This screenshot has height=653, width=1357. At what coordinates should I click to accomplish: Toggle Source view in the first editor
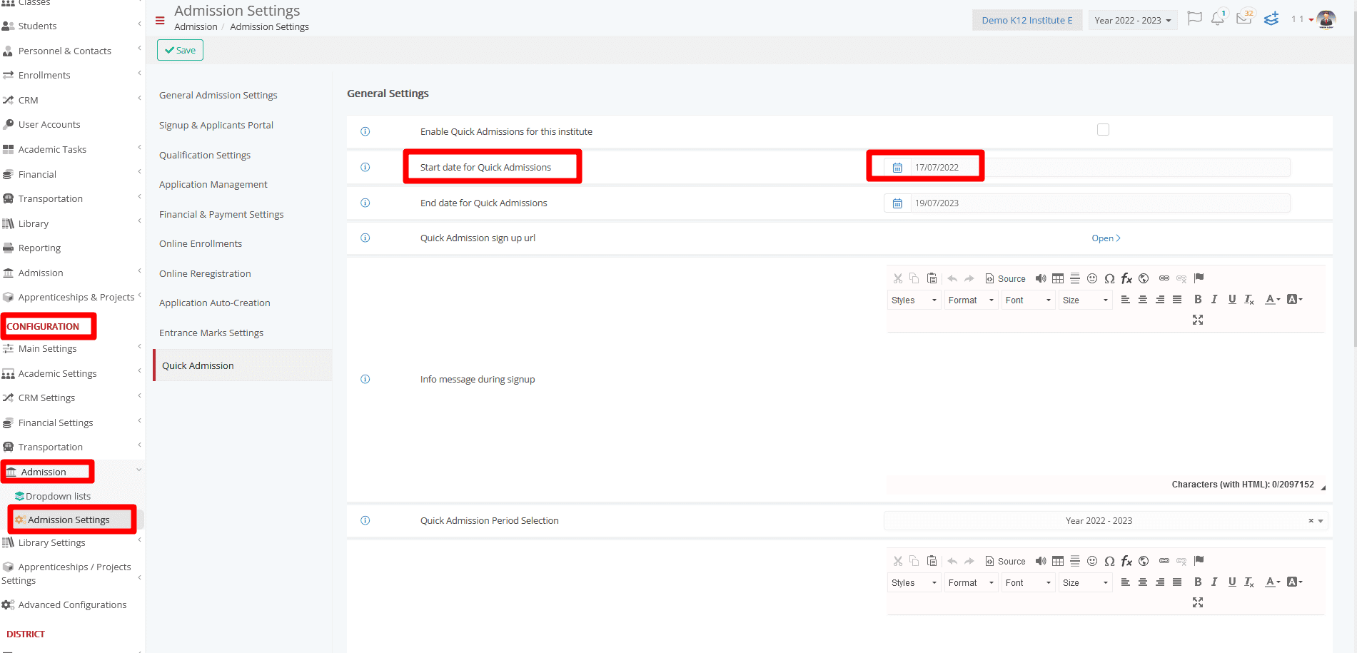tap(1005, 278)
